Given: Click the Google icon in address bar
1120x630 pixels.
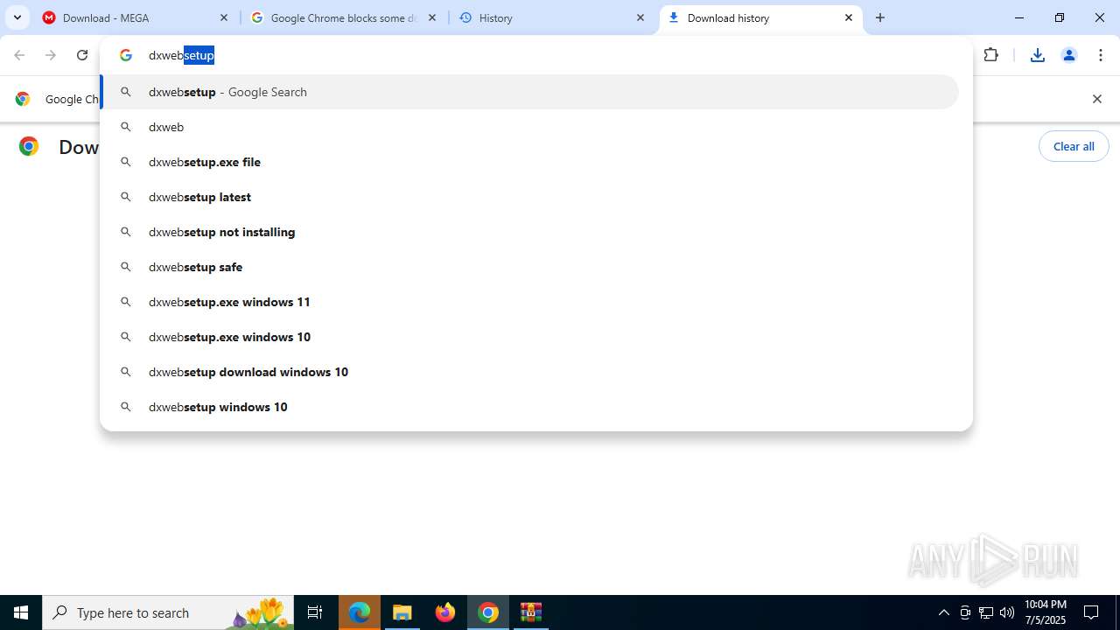Looking at the screenshot, I should [126, 55].
